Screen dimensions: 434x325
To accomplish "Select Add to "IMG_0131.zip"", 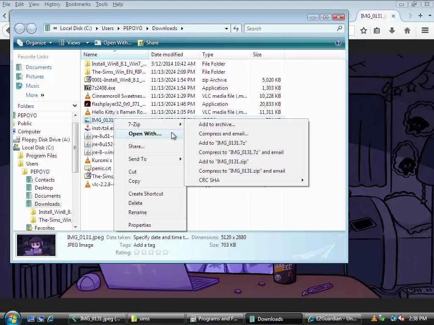I will pos(224,161).
